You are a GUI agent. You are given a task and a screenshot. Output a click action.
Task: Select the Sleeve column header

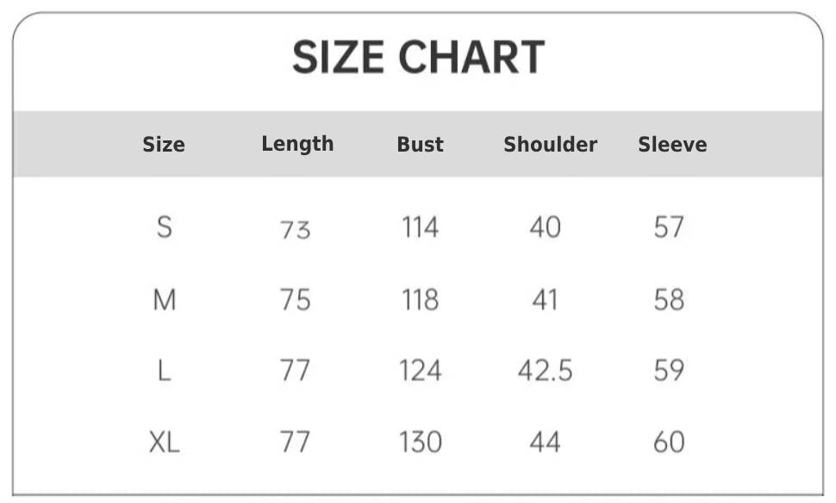click(x=672, y=145)
